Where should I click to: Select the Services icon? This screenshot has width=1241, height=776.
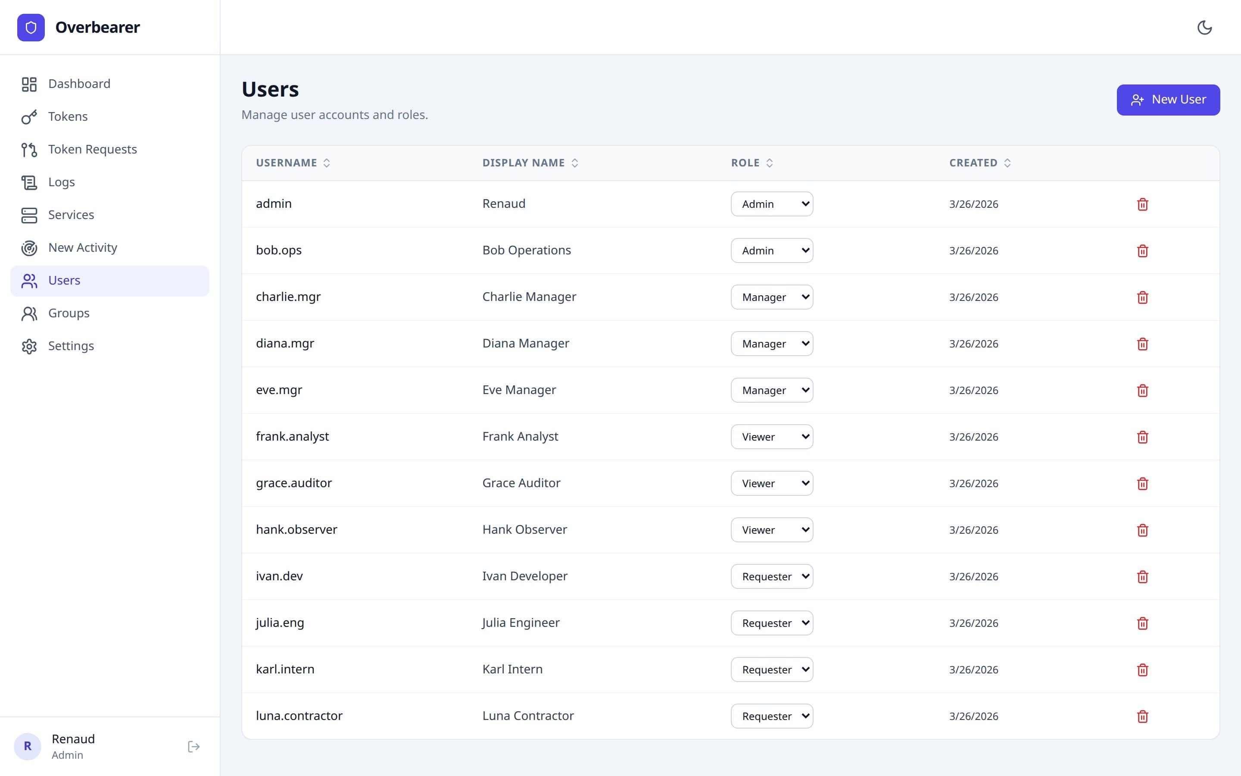(x=29, y=215)
